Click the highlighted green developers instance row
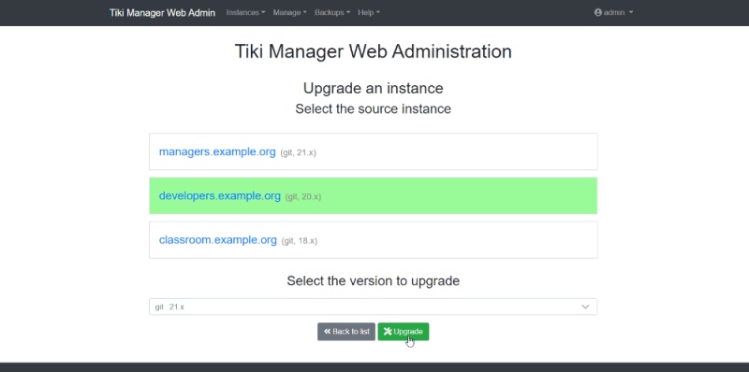The image size is (749, 372). click(373, 196)
